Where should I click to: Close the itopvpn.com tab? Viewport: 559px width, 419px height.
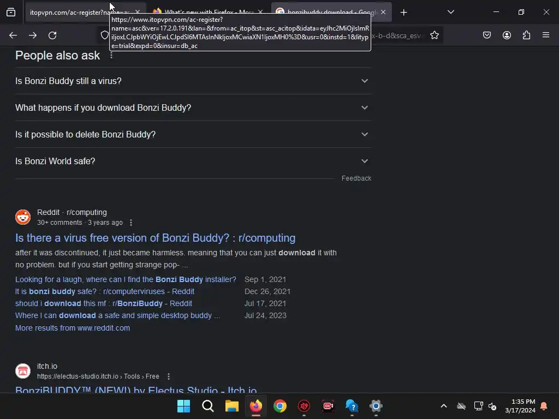(138, 12)
